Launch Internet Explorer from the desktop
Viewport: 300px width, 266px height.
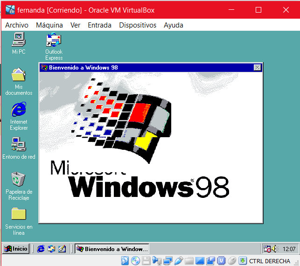click(19, 110)
